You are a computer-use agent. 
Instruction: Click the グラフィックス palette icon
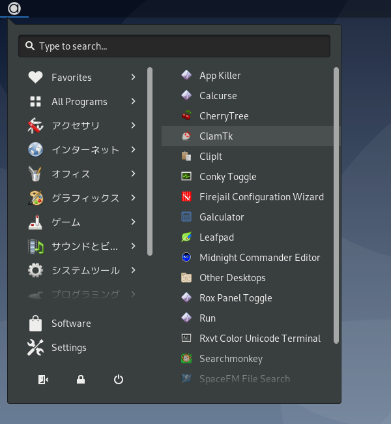35,198
